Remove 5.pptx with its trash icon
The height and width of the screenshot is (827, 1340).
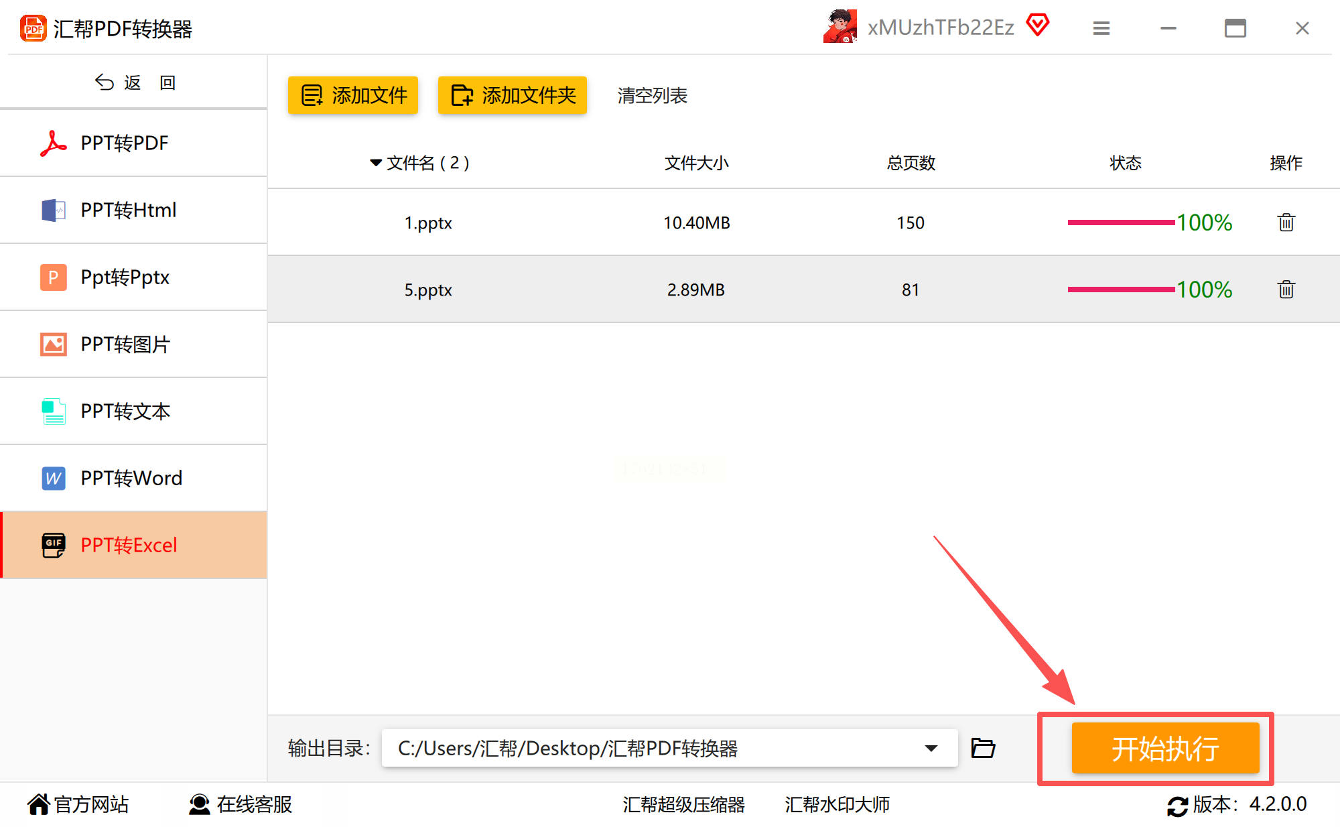1286,290
